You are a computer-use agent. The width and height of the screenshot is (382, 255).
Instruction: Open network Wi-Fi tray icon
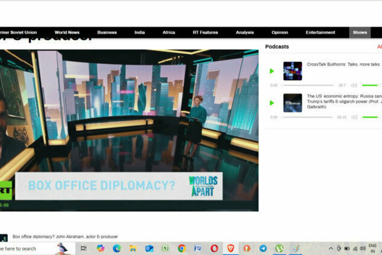(x=355, y=249)
